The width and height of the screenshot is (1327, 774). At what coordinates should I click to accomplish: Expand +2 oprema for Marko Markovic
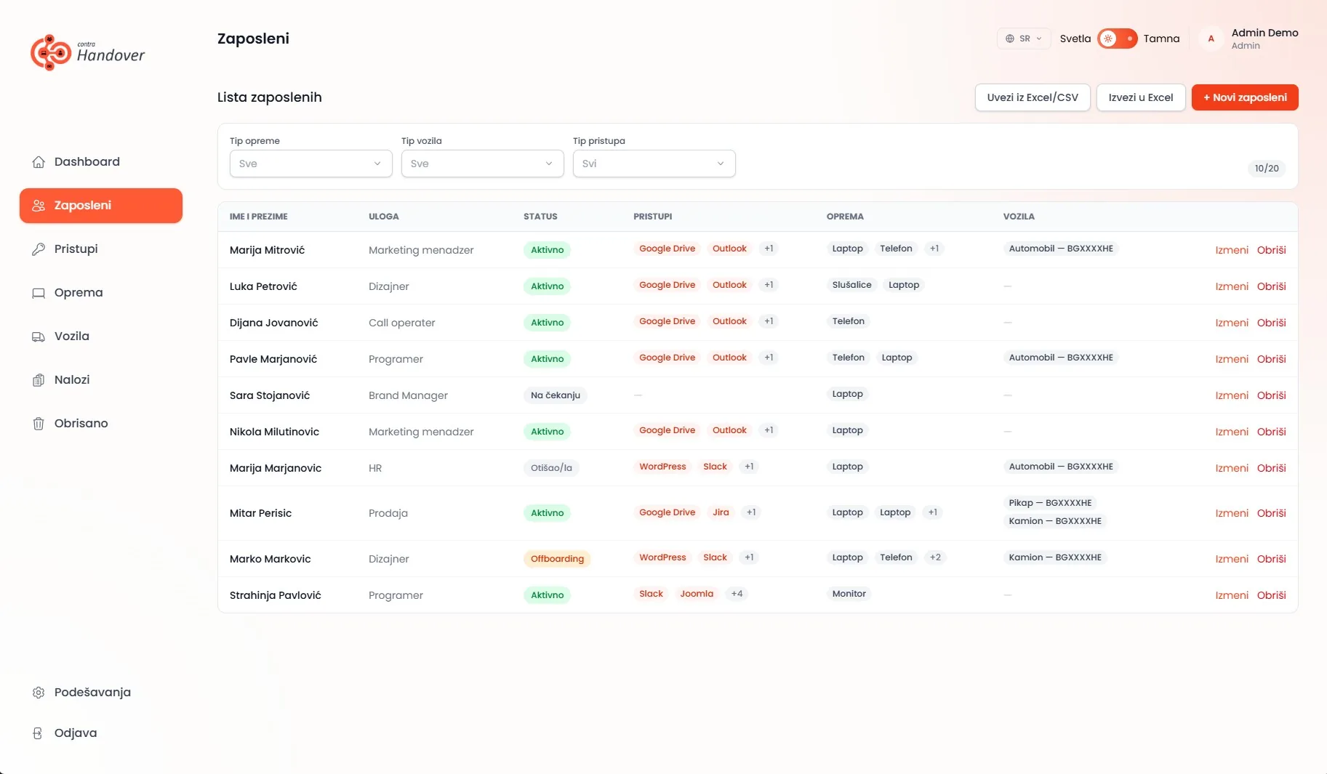click(x=935, y=557)
